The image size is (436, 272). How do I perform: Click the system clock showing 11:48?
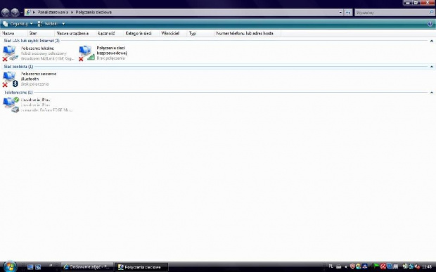tap(427, 266)
